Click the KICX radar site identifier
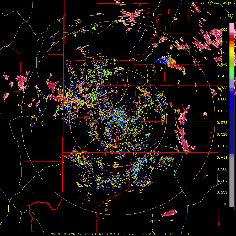This screenshot has height=236, width=236. 146,234
